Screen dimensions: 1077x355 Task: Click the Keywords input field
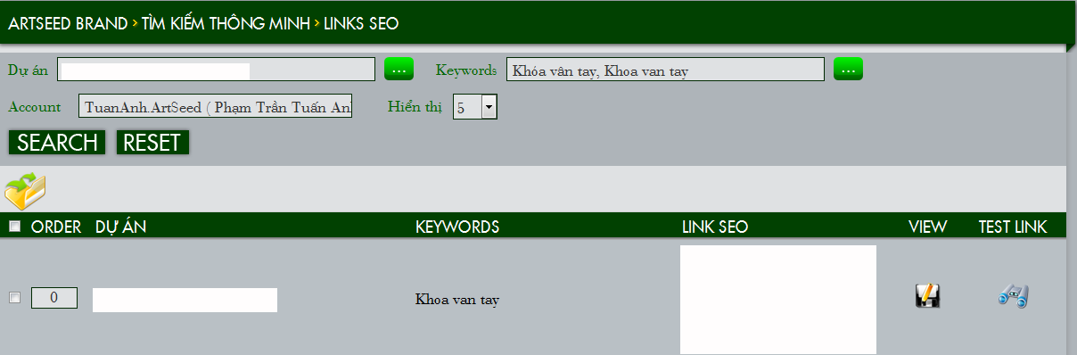[x=665, y=69]
